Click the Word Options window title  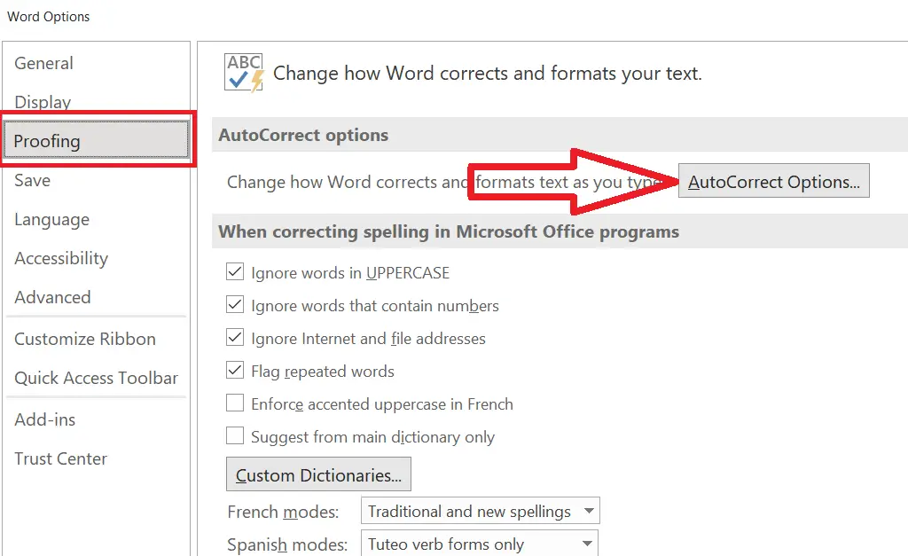point(49,17)
